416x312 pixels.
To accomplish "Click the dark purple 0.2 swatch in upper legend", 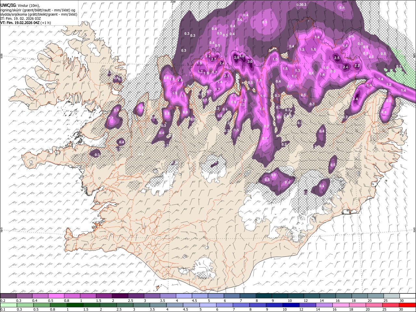I will (x=8, y=296).
